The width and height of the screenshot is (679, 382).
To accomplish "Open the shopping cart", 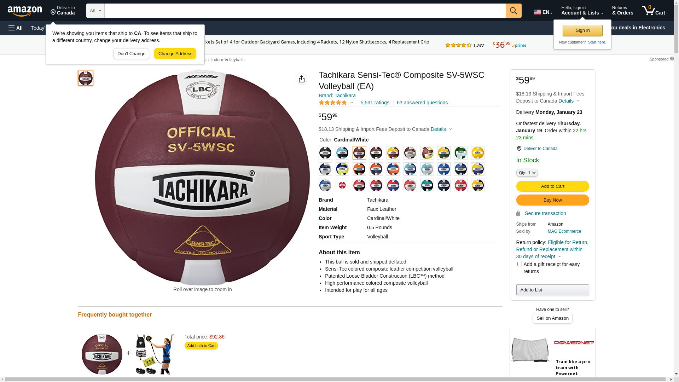I will (x=653, y=11).
